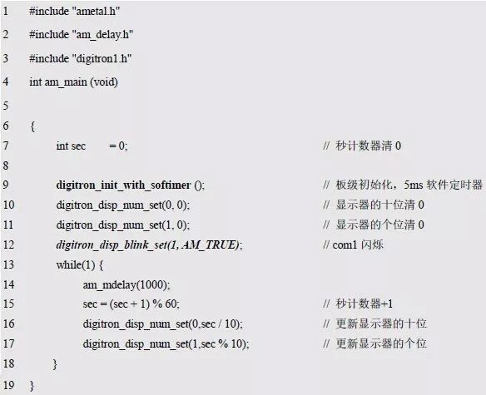Click the ametal.h include on line 1
Viewport: 486px width, 395px height.
(x=74, y=12)
